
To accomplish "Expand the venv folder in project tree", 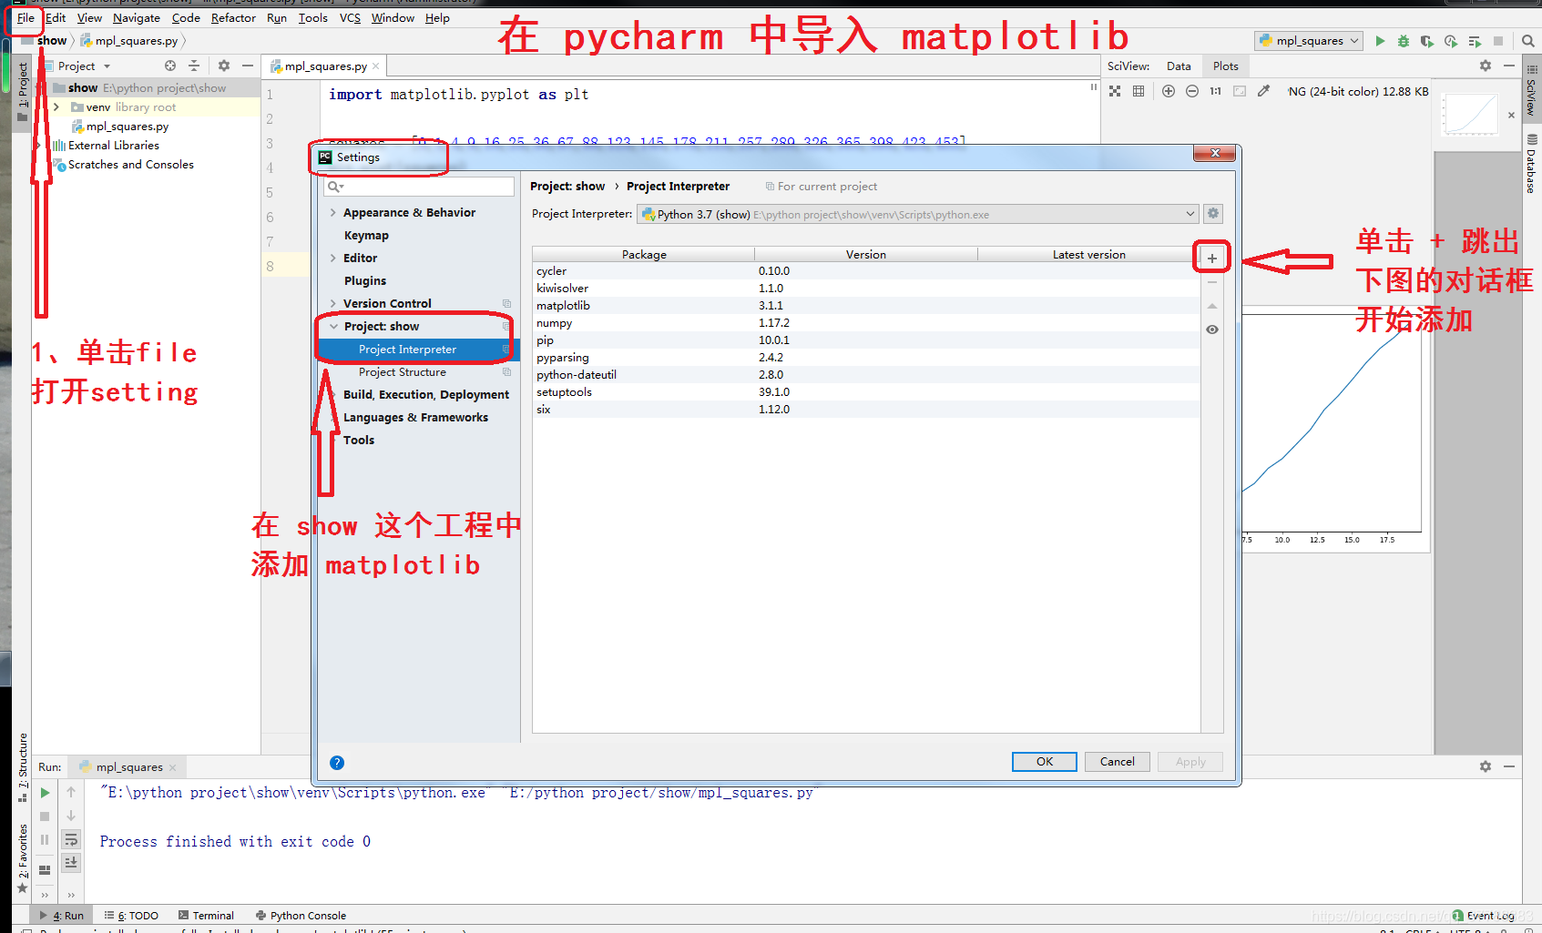I will point(57,107).
